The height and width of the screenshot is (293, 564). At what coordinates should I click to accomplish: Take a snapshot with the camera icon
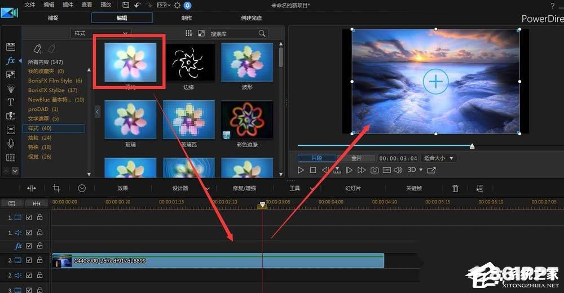(374, 170)
